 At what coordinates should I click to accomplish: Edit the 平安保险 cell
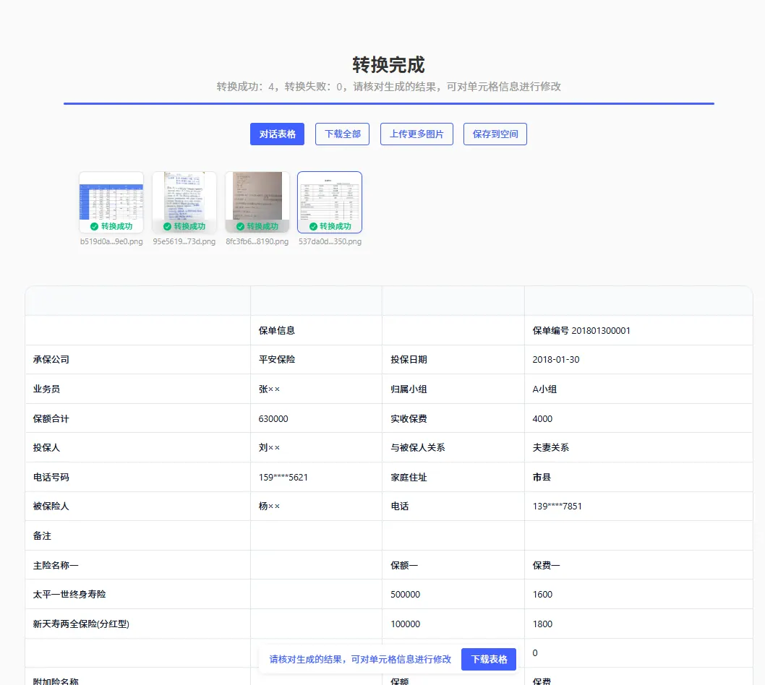coord(316,359)
